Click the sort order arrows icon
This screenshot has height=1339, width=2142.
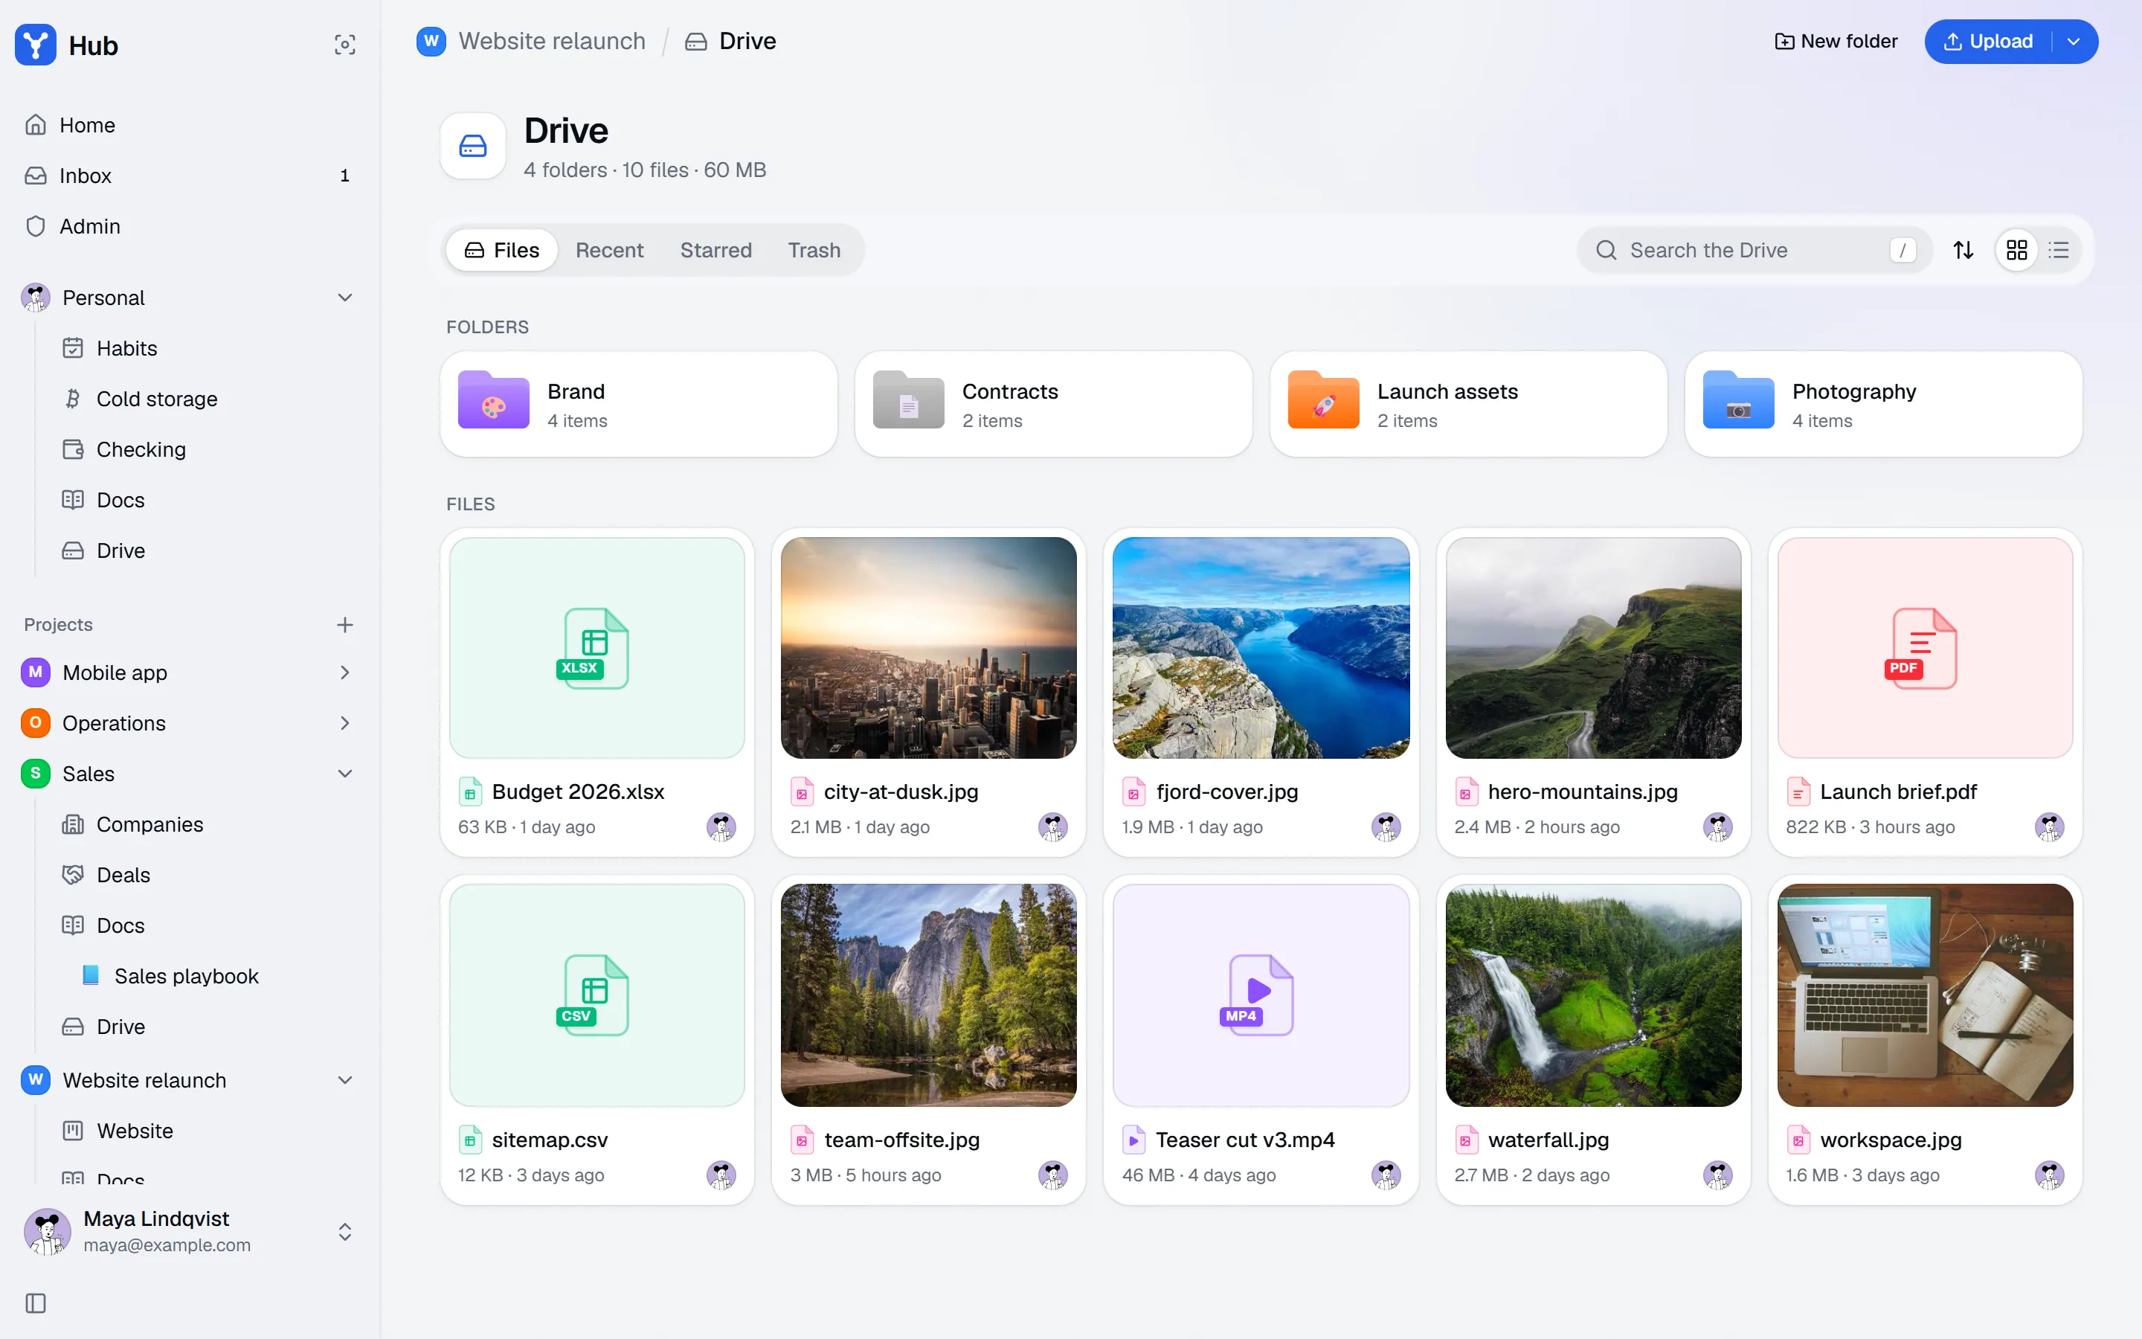point(1963,251)
